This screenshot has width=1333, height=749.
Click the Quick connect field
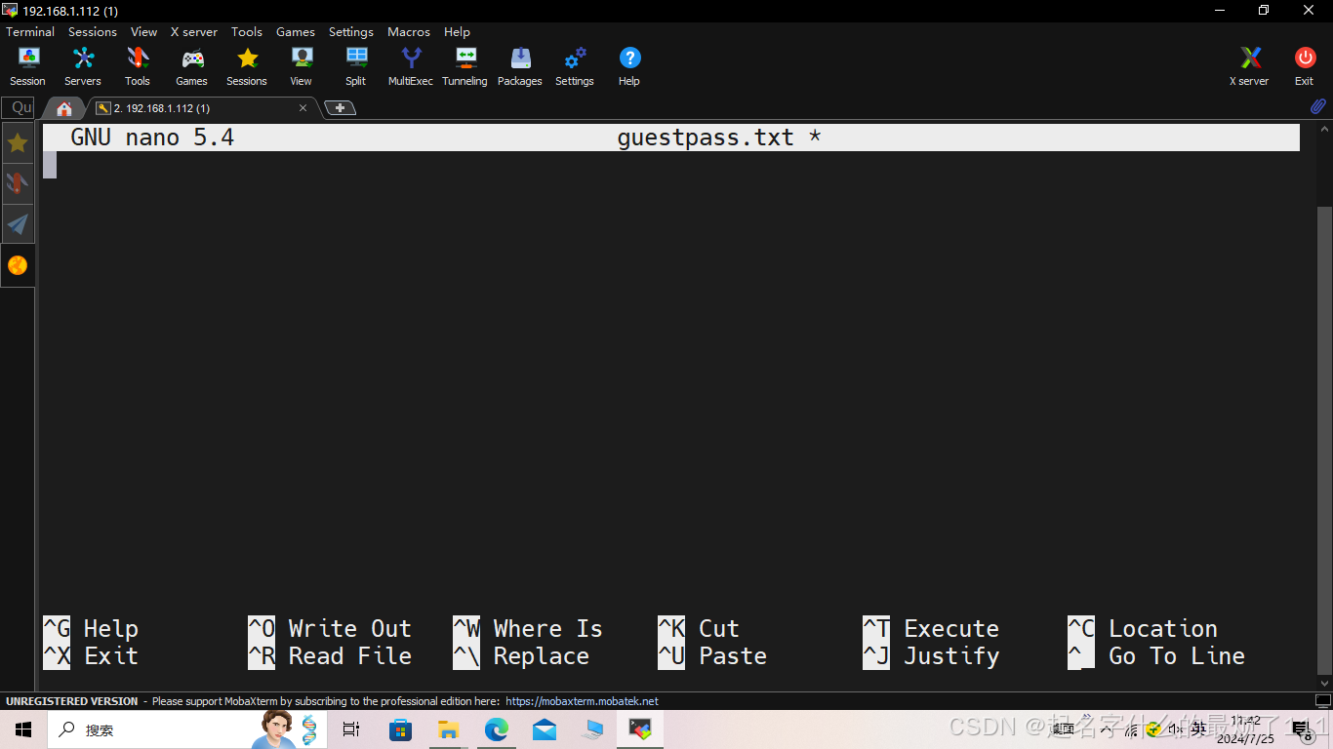[x=19, y=107]
